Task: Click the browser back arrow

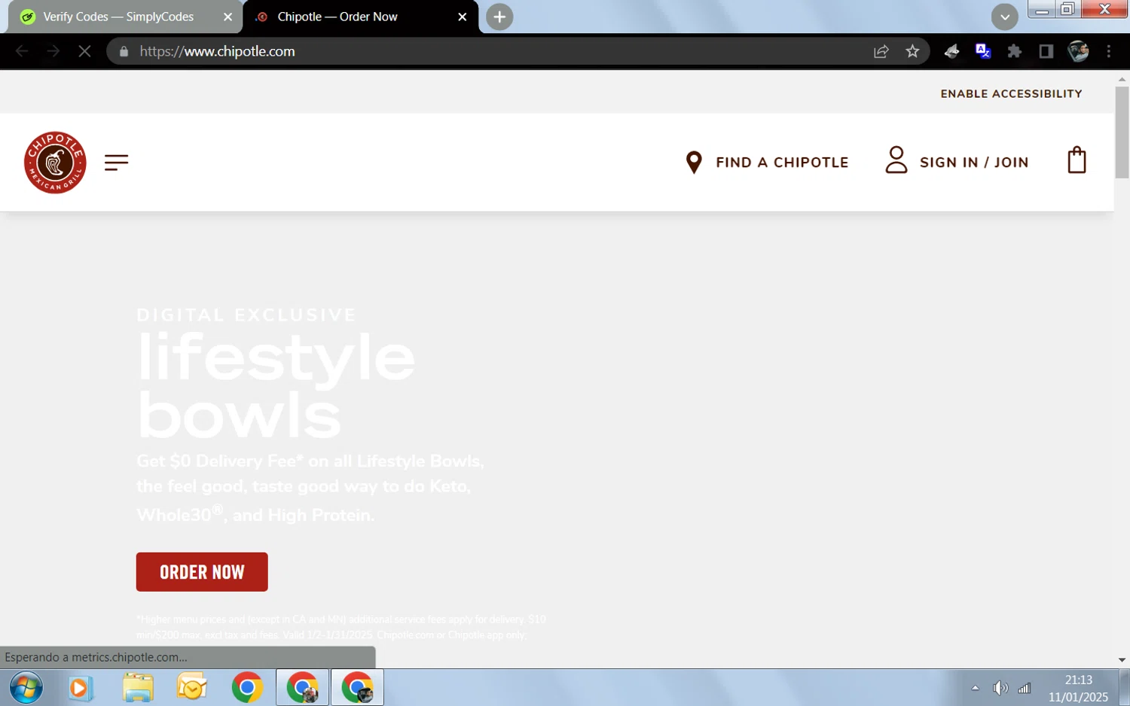Action: click(x=22, y=51)
